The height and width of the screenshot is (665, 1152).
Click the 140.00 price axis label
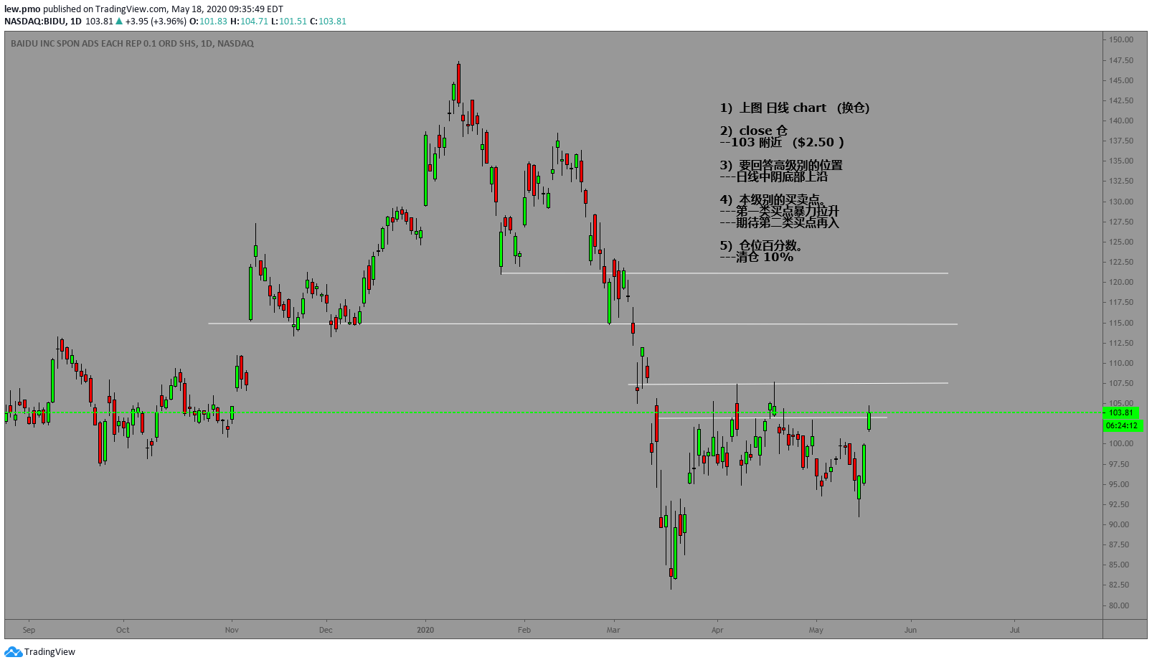click(x=1120, y=121)
